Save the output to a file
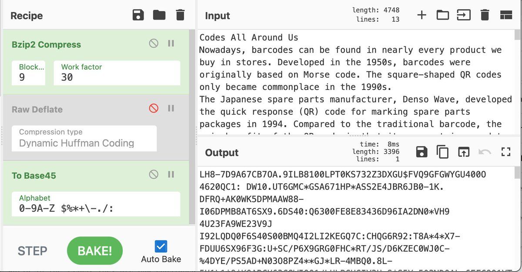522x272 pixels. pos(421,152)
